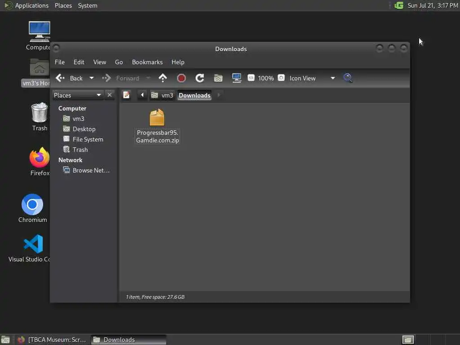Select Downloads in the path bar

click(x=195, y=95)
